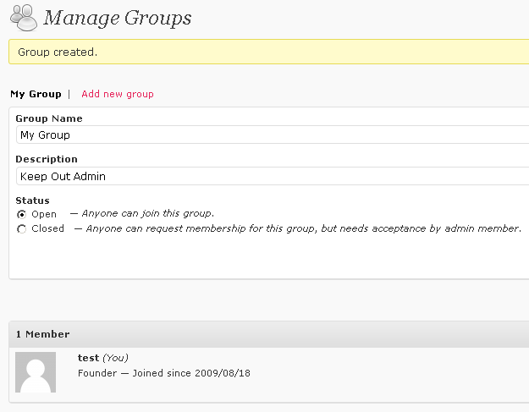Click the Manage Groups people icon
The width and height of the screenshot is (529, 412).
coord(23,18)
